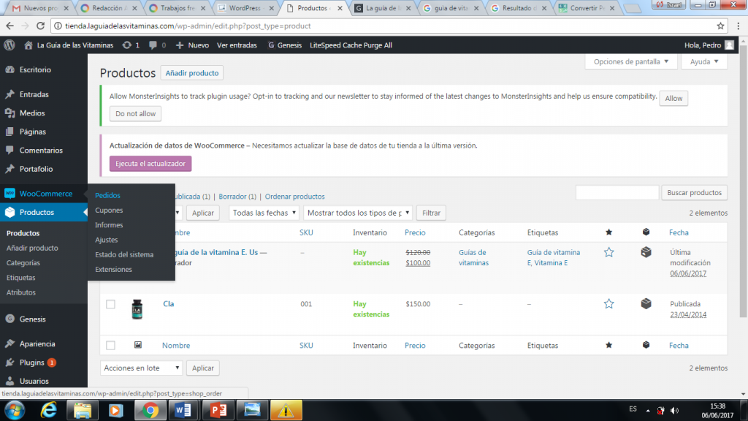Open the updates icon in admin bar
This screenshot has height=421, width=748.
[127, 45]
